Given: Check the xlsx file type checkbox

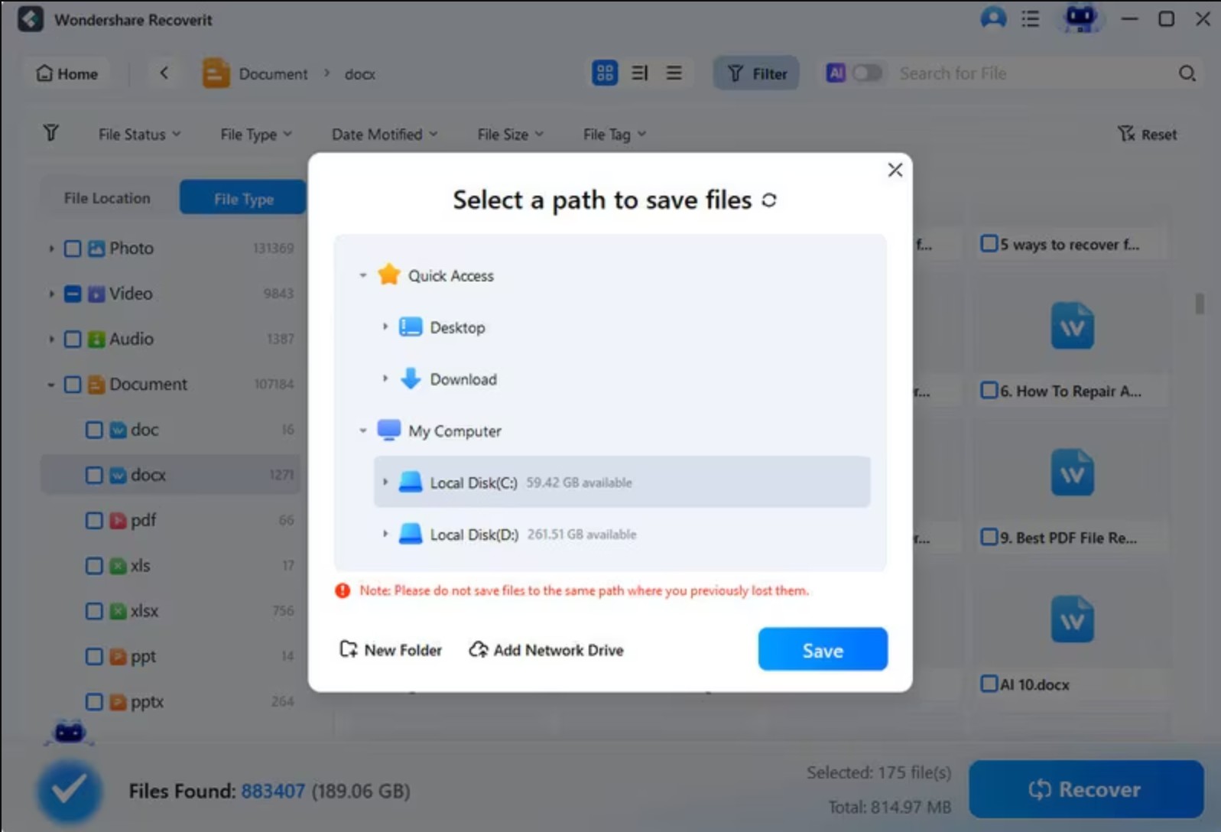Looking at the screenshot, I should pos(94,611).
